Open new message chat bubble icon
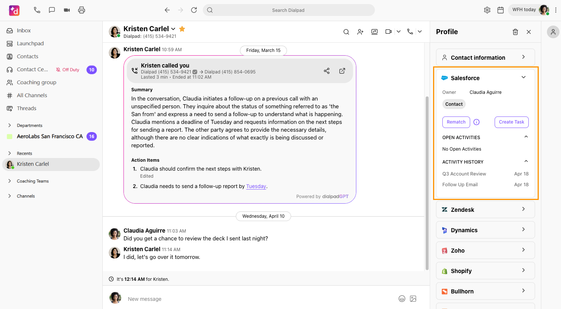Image resolution: width=561 pixels, height=309 pixels. click(52, 10)
